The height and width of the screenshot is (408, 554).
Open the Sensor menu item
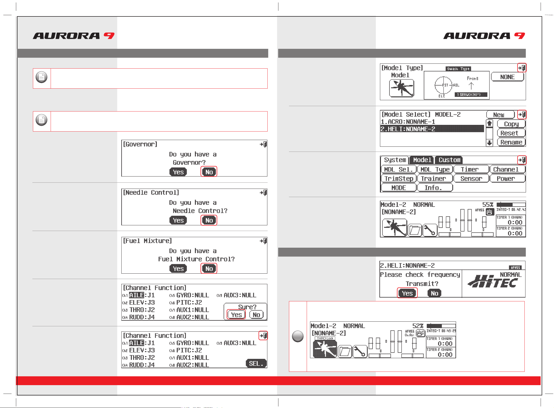coord(471,179)
